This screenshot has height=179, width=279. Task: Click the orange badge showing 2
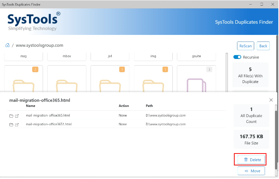pos(35,69)
